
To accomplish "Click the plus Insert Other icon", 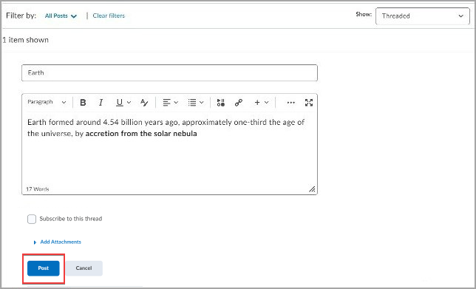I will [x=257, y=103].
